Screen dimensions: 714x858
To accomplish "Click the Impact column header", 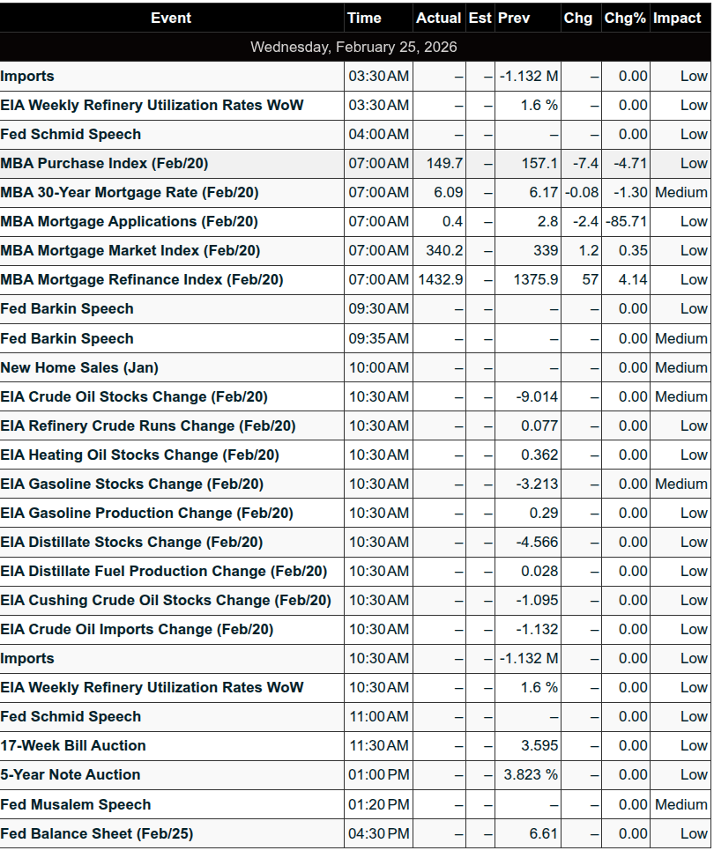I will click(x=677, y=18).
